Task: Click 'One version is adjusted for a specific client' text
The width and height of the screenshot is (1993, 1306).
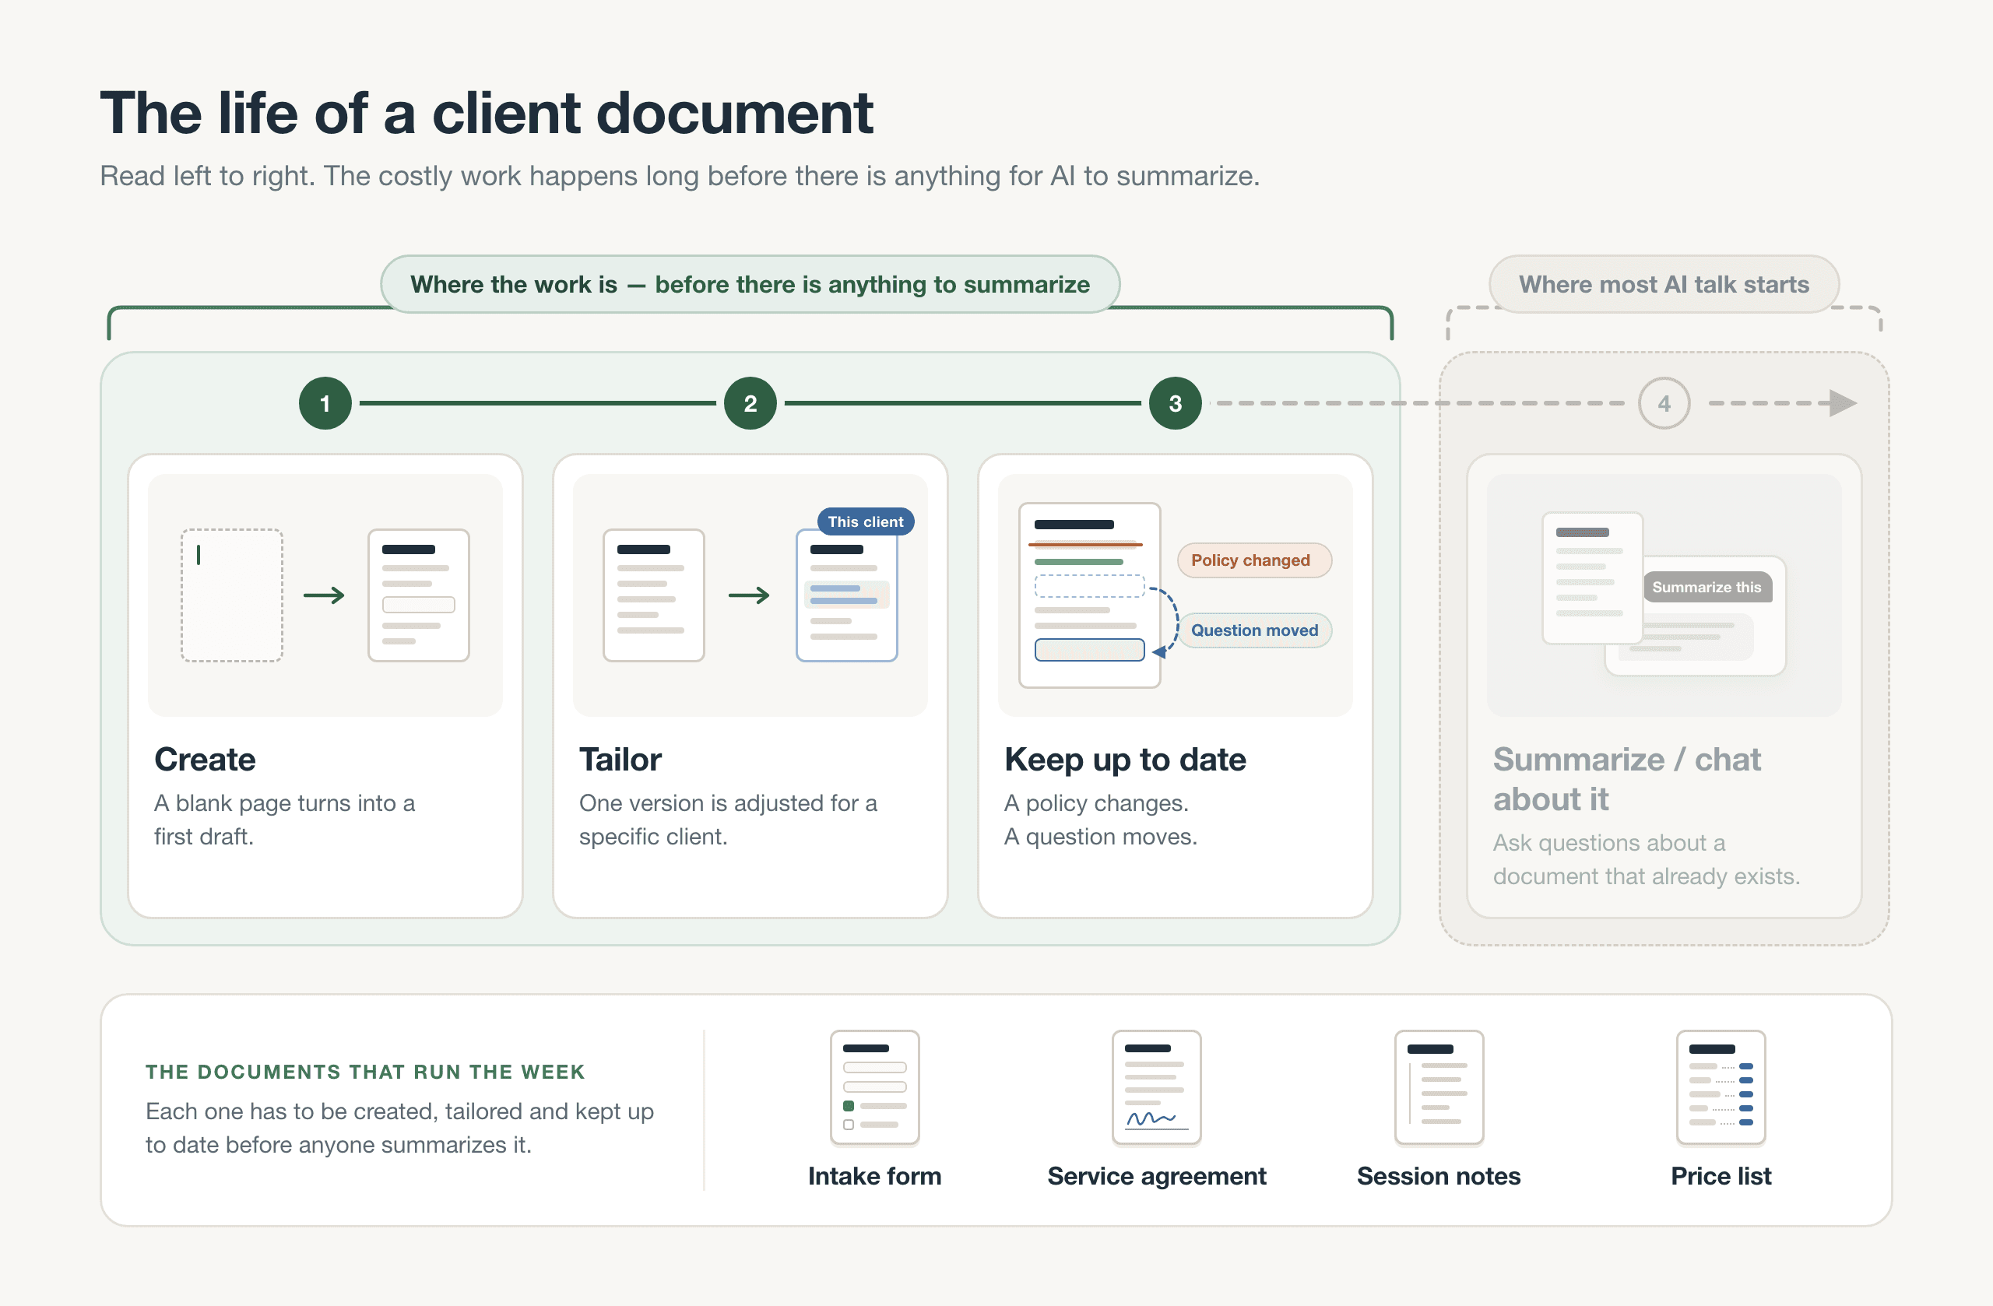Action: [728, 820]
